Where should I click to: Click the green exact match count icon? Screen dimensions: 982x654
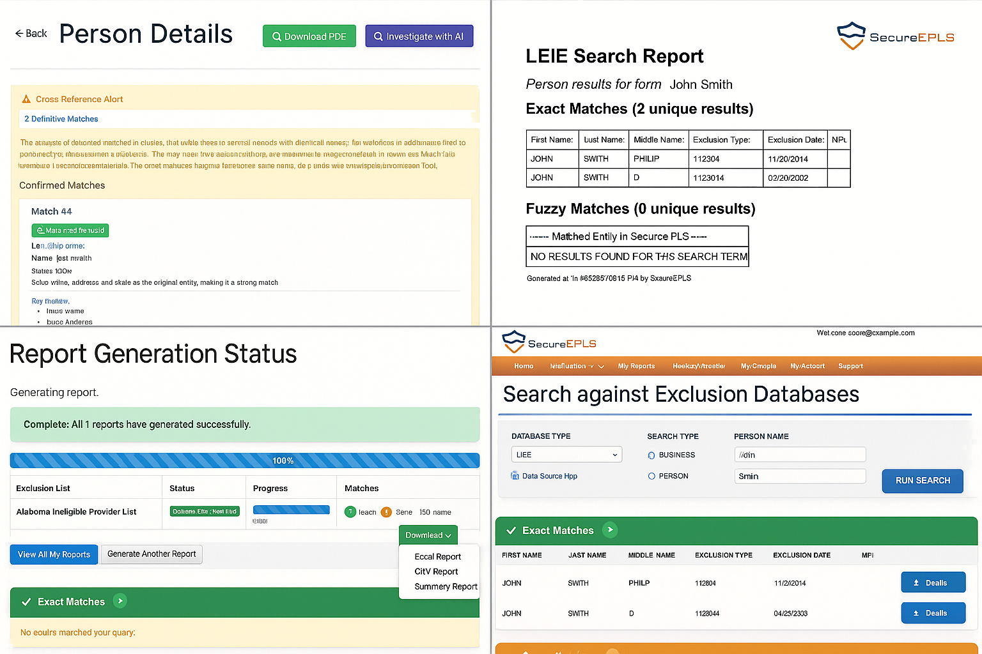click(350, 512)
